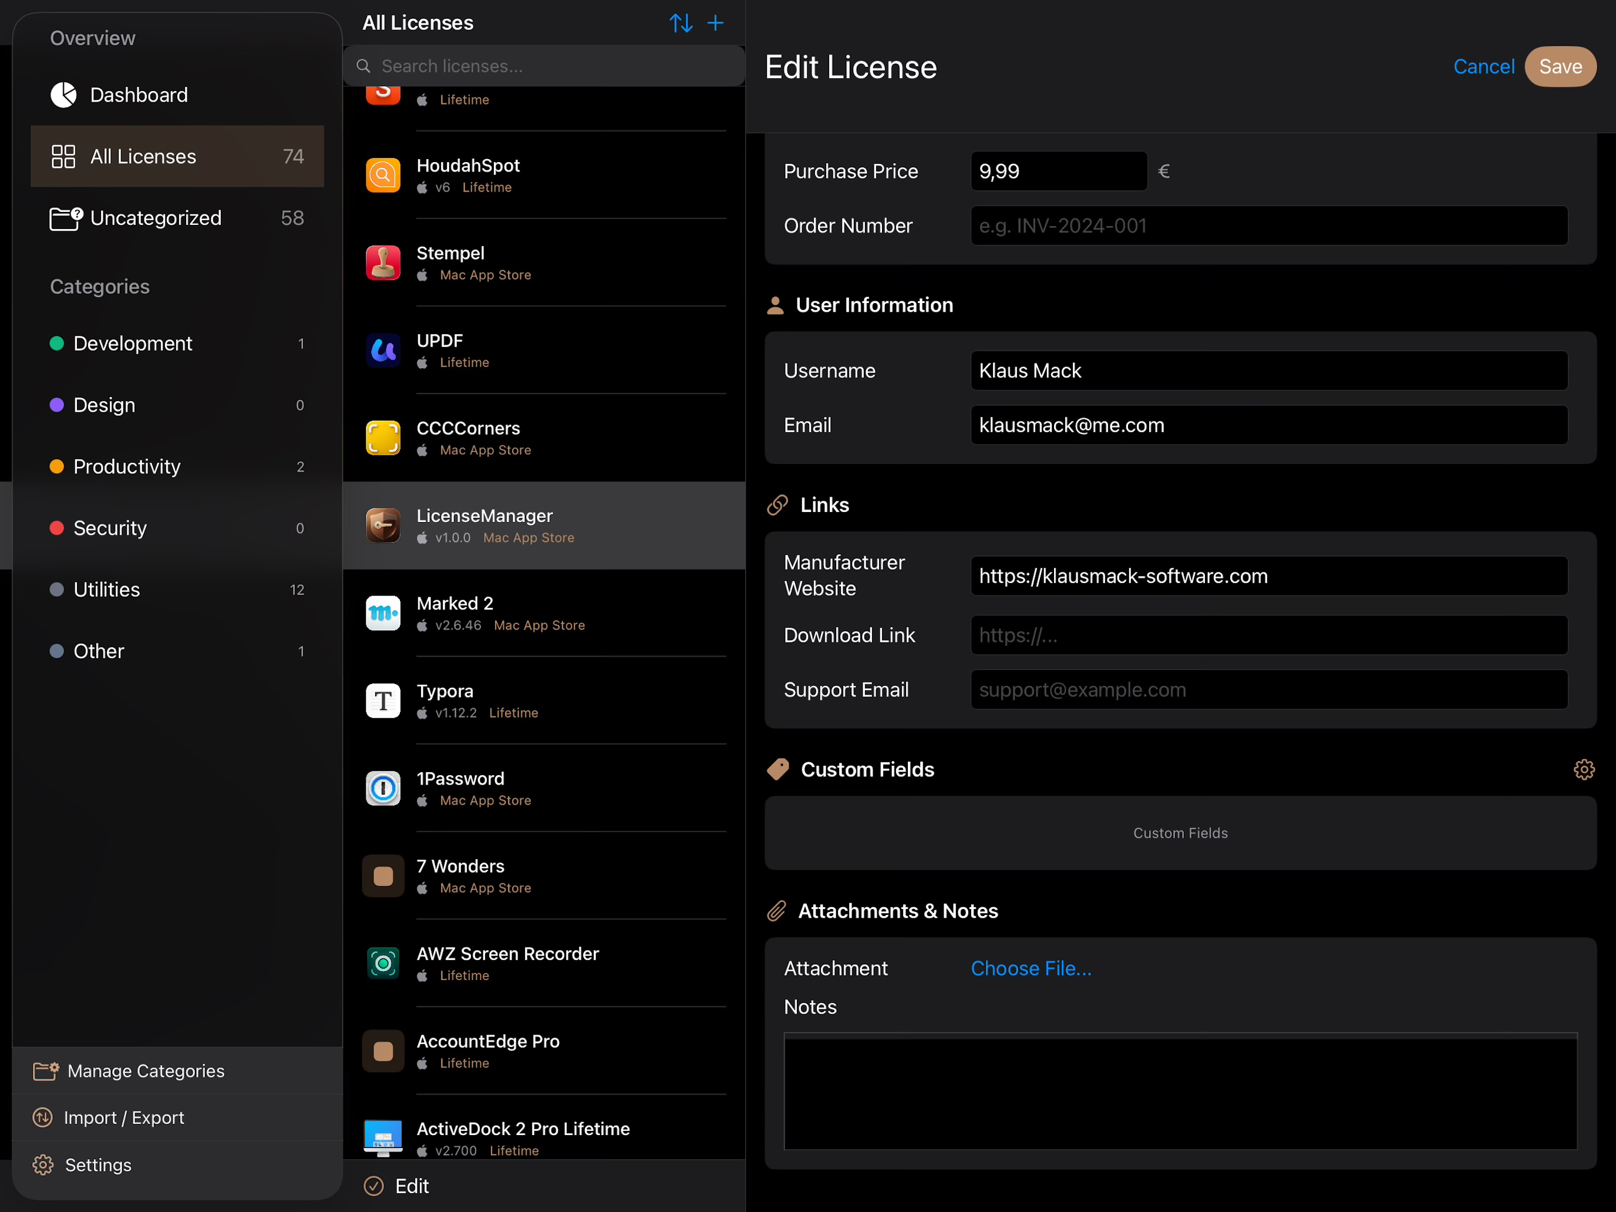Click the empty Custom Fields box

coord(1181,833)
